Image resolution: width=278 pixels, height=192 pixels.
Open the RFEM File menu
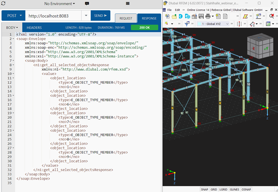169,10
